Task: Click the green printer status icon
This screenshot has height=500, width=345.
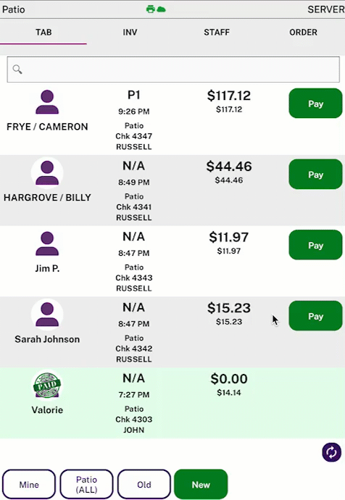Action: pos(151,9)
